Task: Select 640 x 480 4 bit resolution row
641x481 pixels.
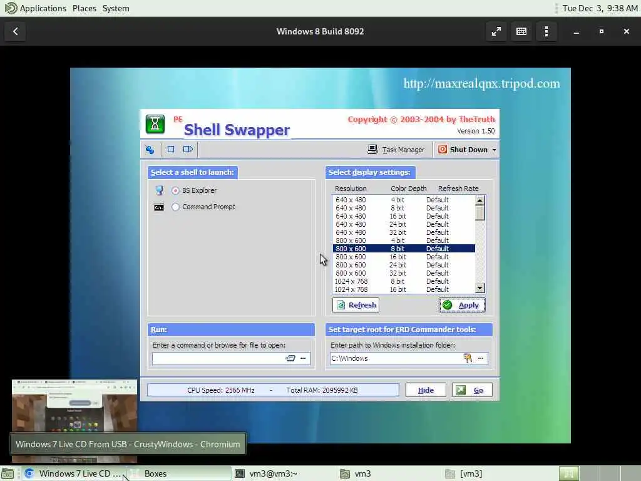Action: tap(404, 200)
